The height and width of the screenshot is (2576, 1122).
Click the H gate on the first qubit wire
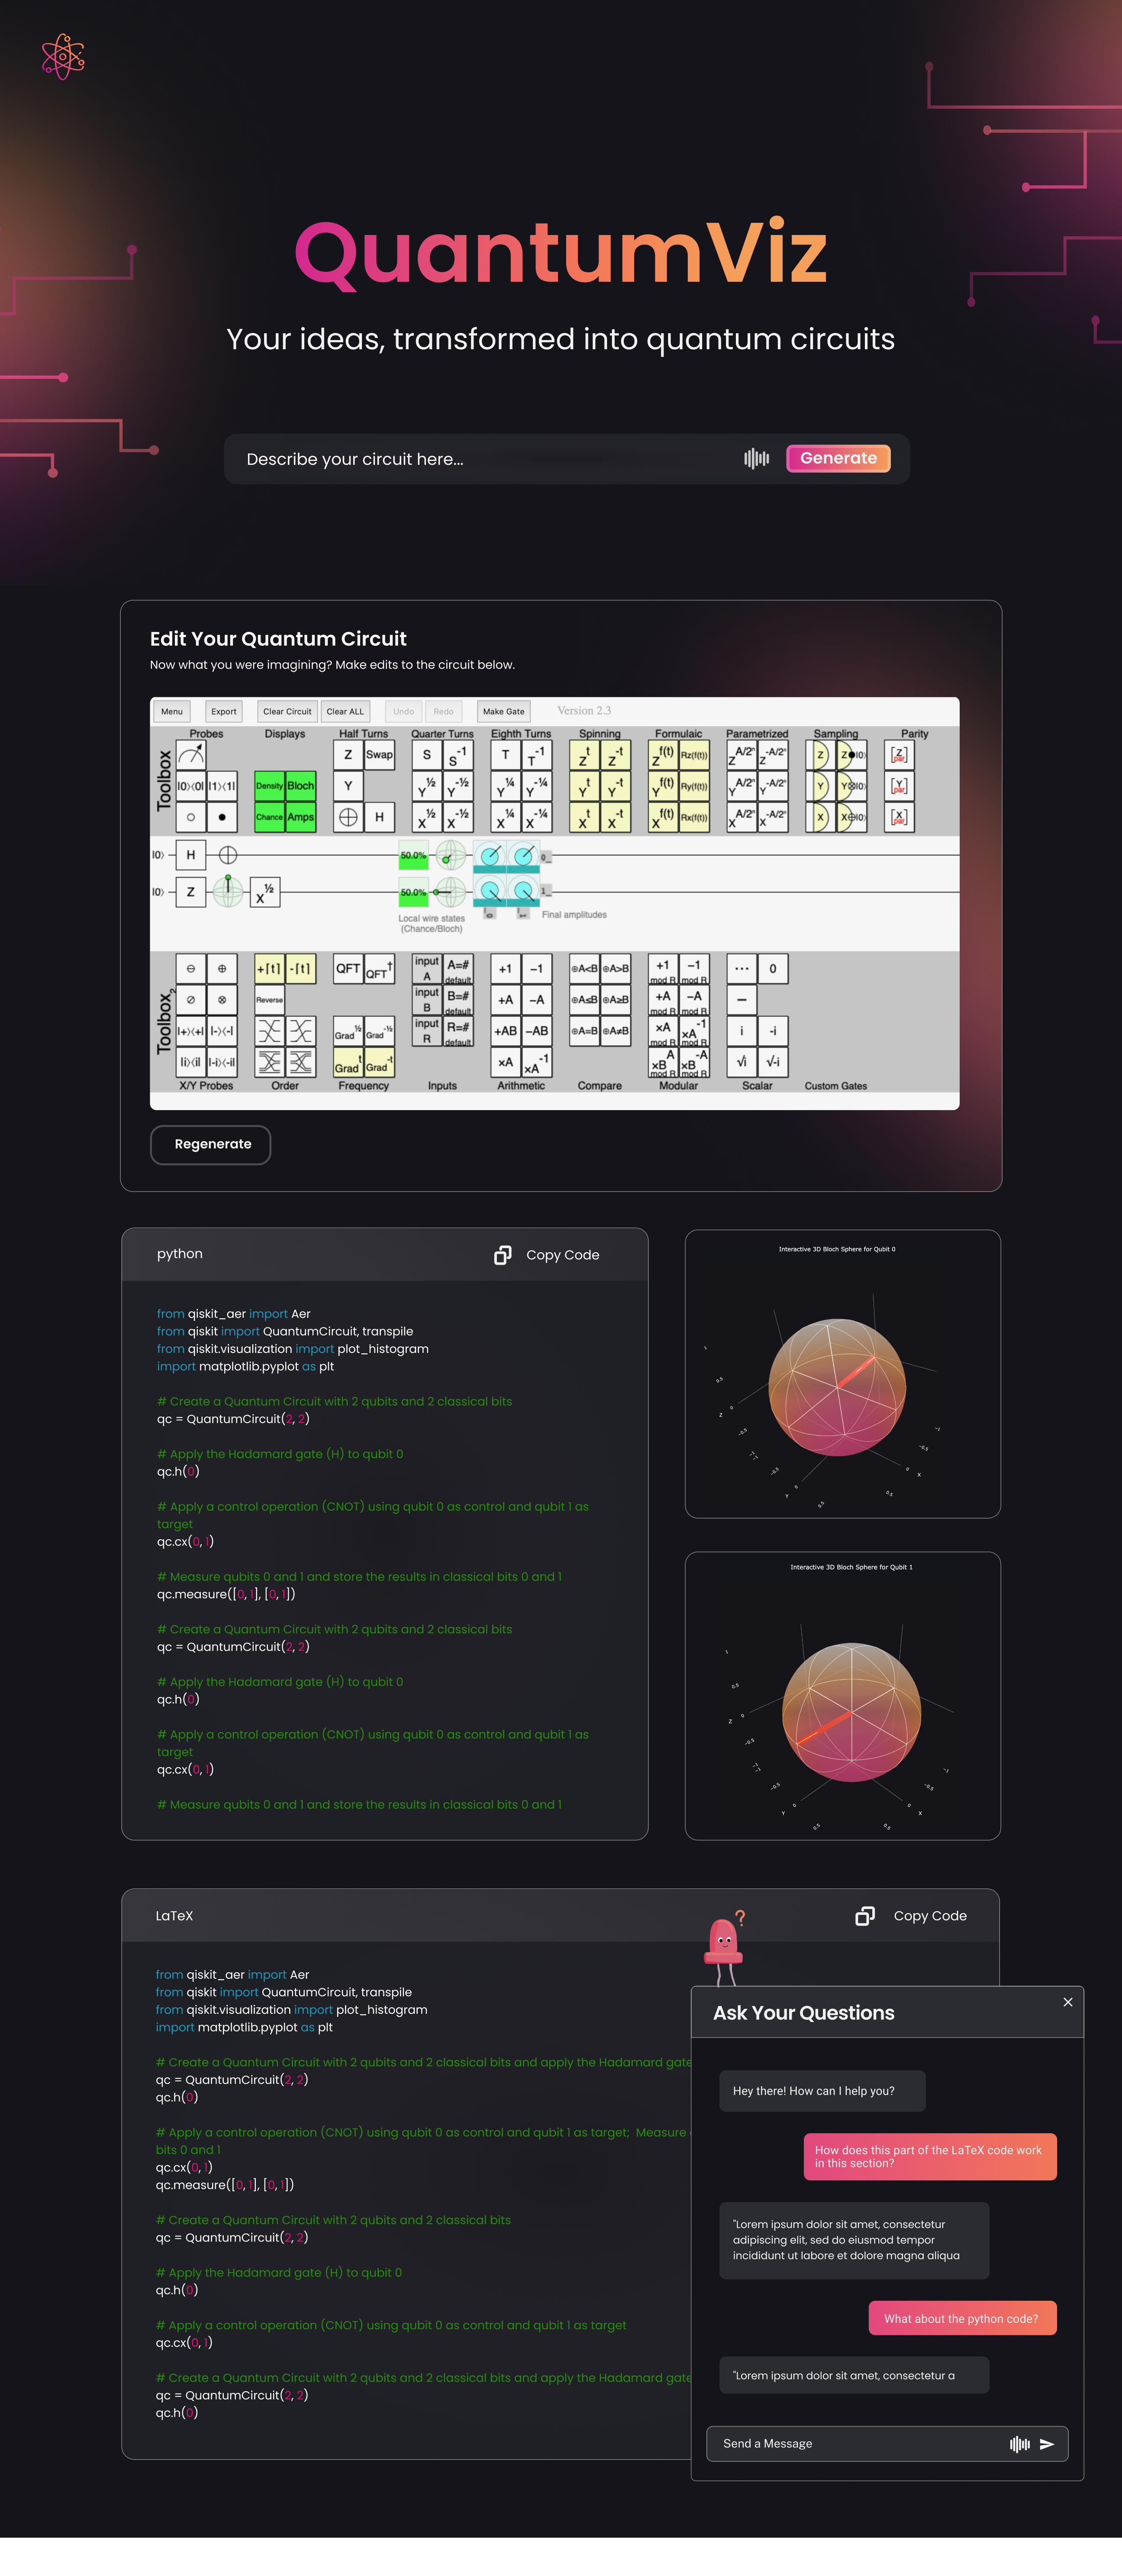191,855
